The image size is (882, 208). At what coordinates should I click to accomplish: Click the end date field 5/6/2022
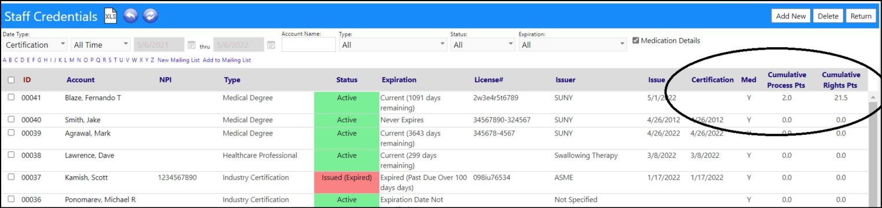tap(239, 45)
